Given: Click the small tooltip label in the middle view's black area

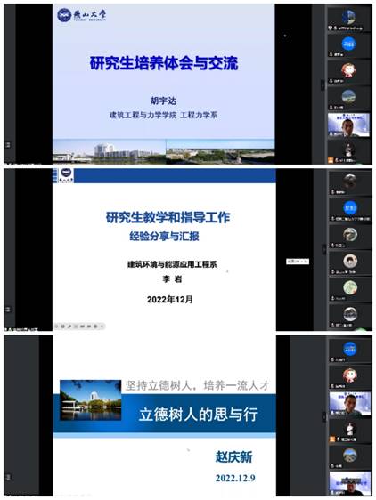Looking at the screenshot, I should (x=298, y=262).
